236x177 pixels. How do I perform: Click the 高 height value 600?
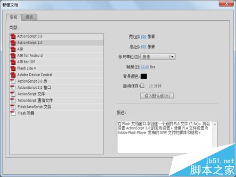click(143, 47)
